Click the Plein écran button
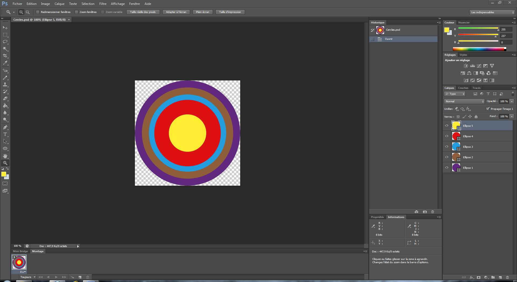Image resolution: width=517 pixels, height=282 pixels. coord(202,12)
